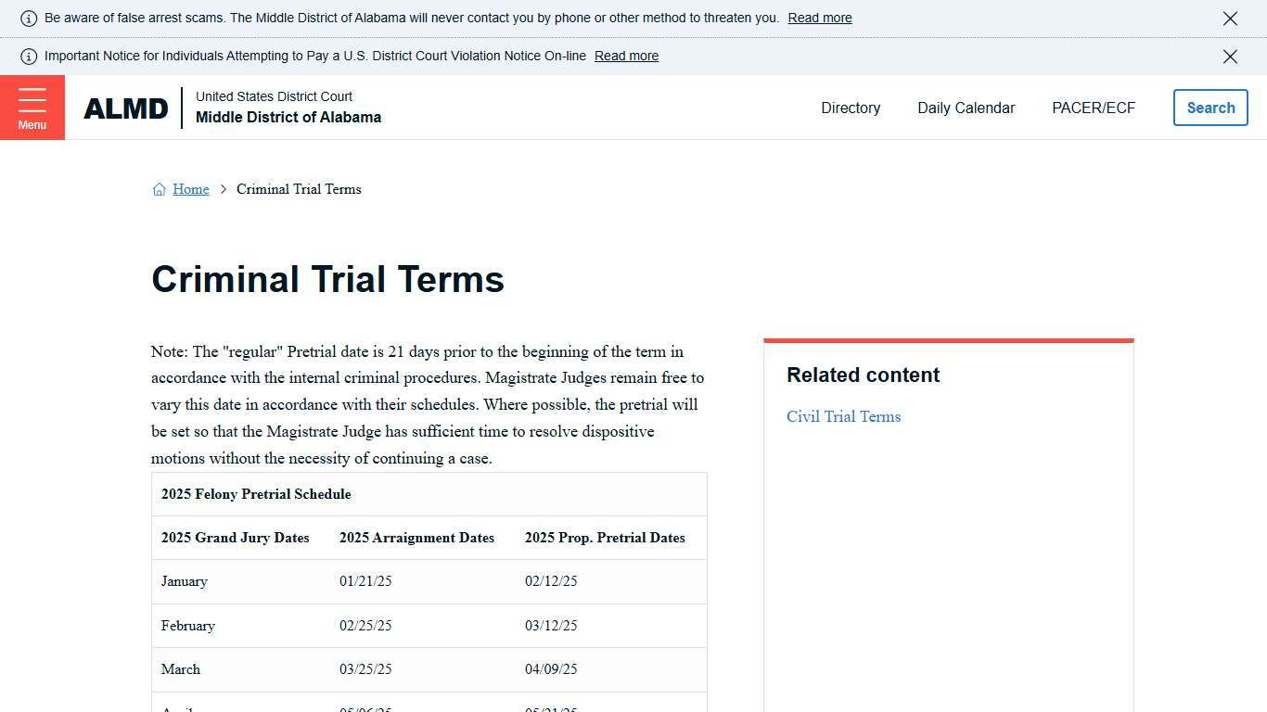
Task: Open the hamburger Menu
Action: click(32, 107)
